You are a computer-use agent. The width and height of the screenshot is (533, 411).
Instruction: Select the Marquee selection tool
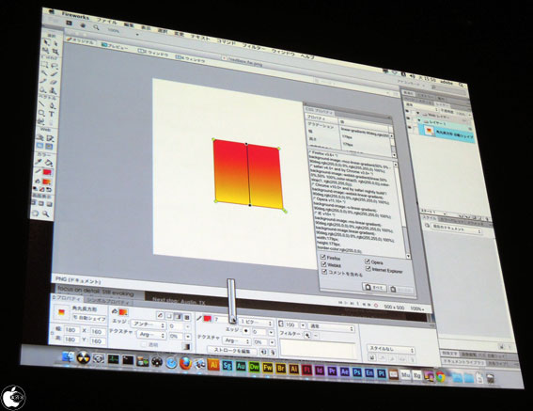(x=44, y=65)
